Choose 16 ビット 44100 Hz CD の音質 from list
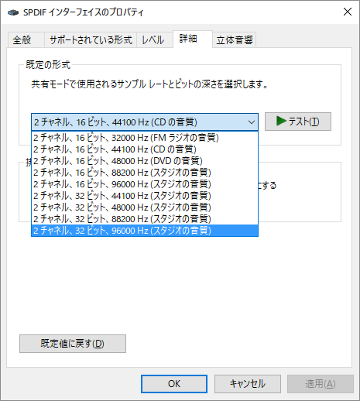Image resolution: width=360 pixels, height=401 pixels. point(145,149)
